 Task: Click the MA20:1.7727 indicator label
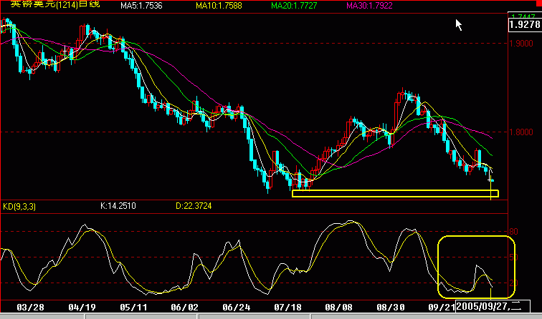point(294,6)
